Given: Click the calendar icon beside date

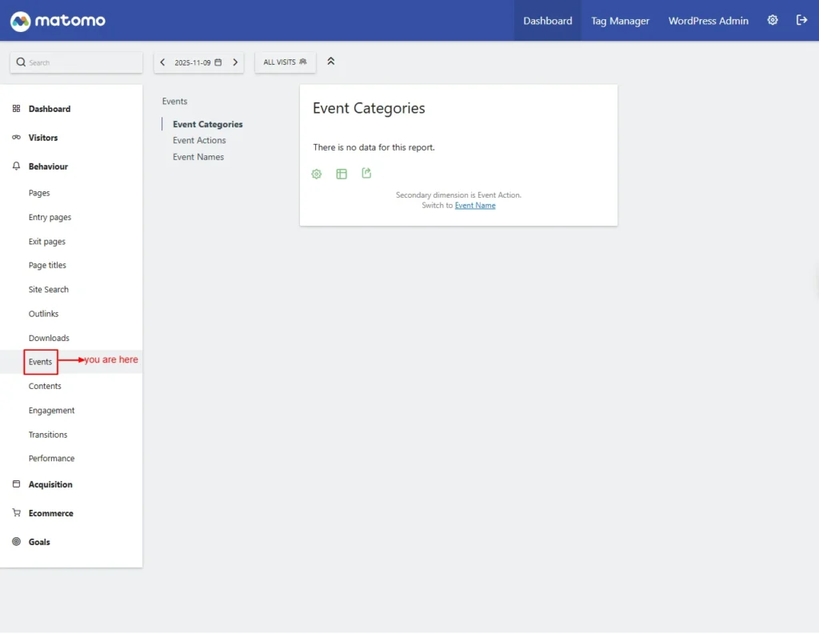Looking at the screenshot, I should click(218, 62).
